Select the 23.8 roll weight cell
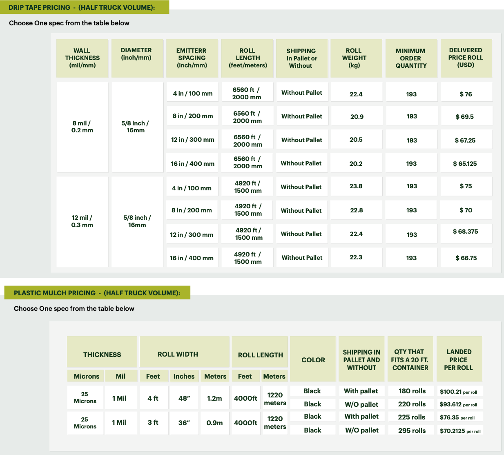 click(x=356, y=186)
